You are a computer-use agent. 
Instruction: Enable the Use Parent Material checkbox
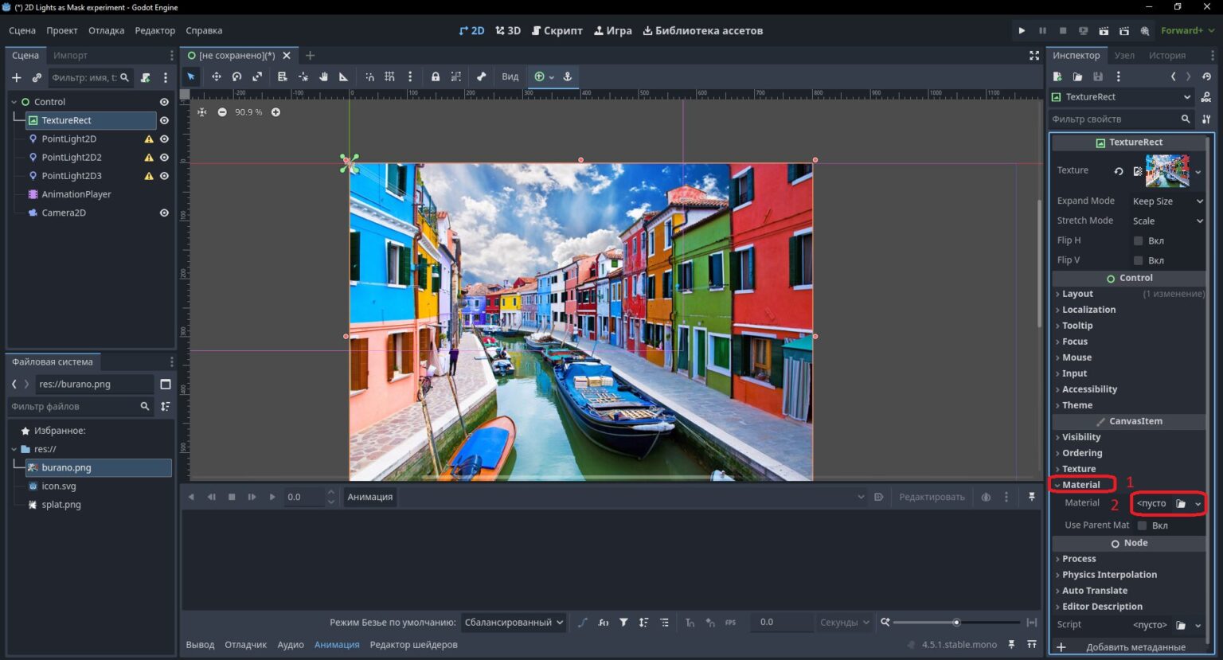[x=1143, y=525]
